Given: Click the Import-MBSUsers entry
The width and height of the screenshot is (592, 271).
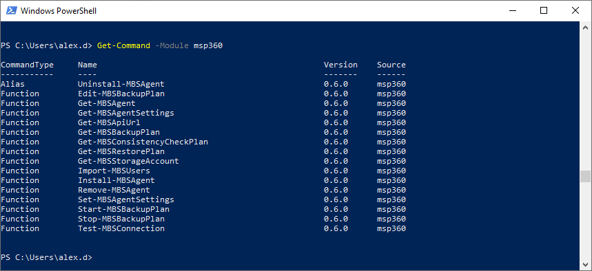Looking at the screenshot, I should (114, 171).
